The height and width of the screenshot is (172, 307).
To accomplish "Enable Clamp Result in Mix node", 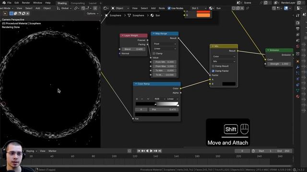I will pos(213,66).
